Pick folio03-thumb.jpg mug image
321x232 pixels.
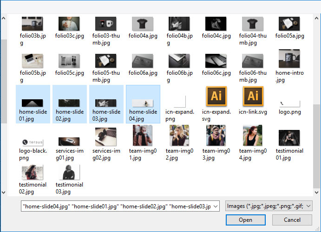(x=105, y=24)
